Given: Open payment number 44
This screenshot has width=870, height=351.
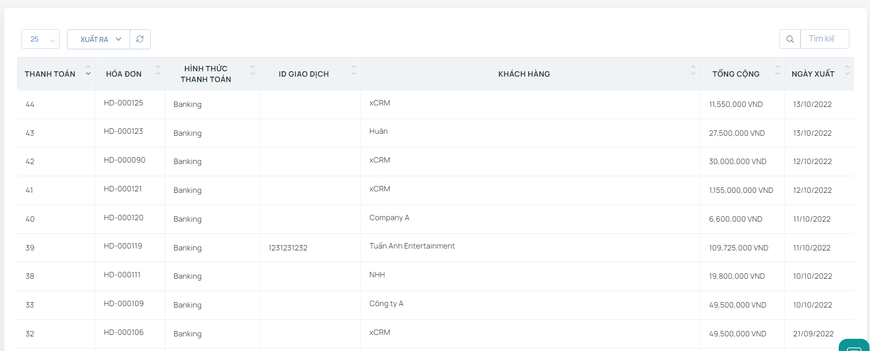Looking at the screenshot, I should click(30, 104).
